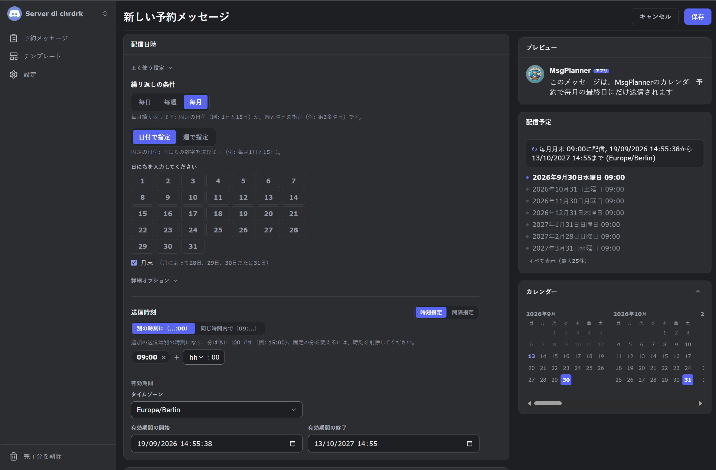Open the hh hour dropdown
Screen dimensions: 716x470
[x=196, y=357]
